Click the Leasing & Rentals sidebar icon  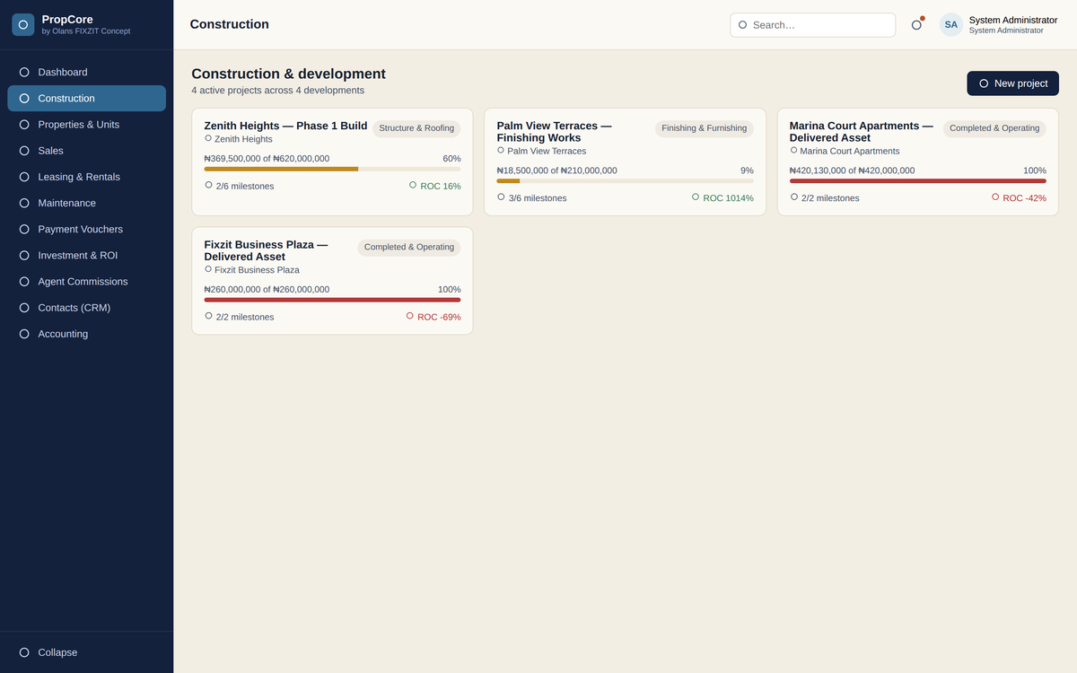pos(24,177)
